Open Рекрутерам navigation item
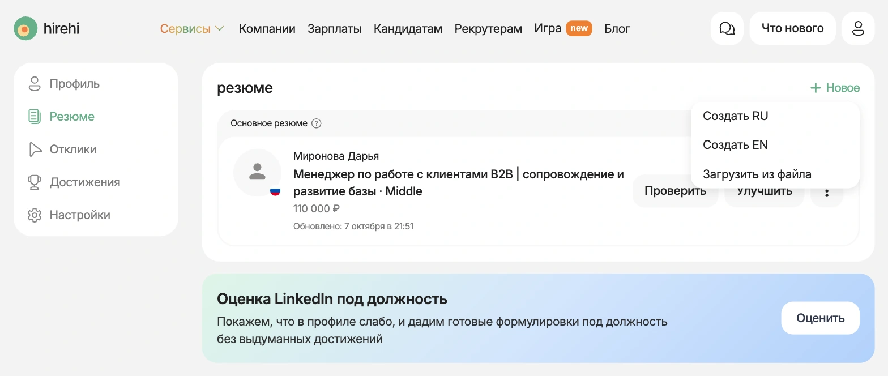 tap(488, 28)
